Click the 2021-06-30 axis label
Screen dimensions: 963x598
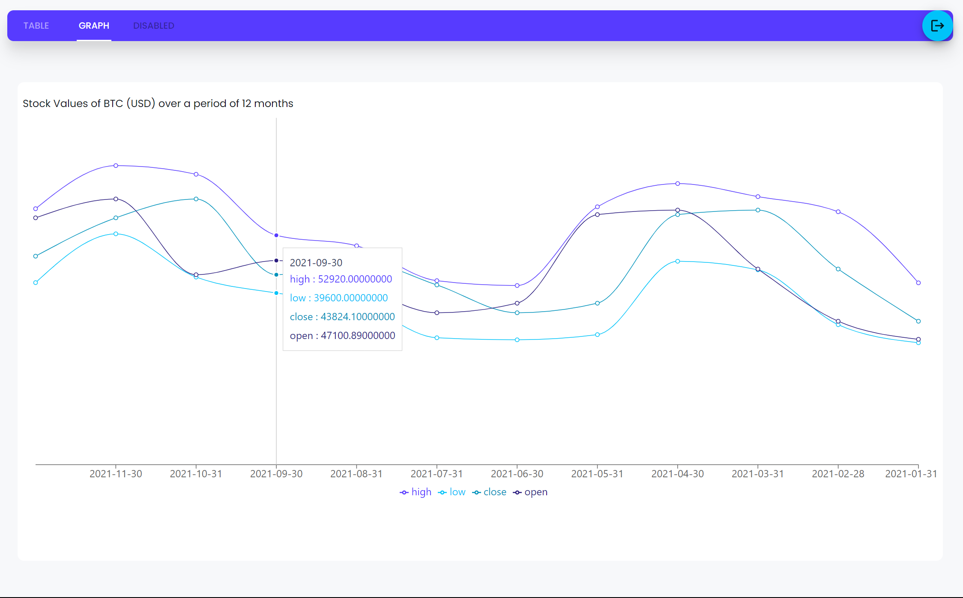517,473
